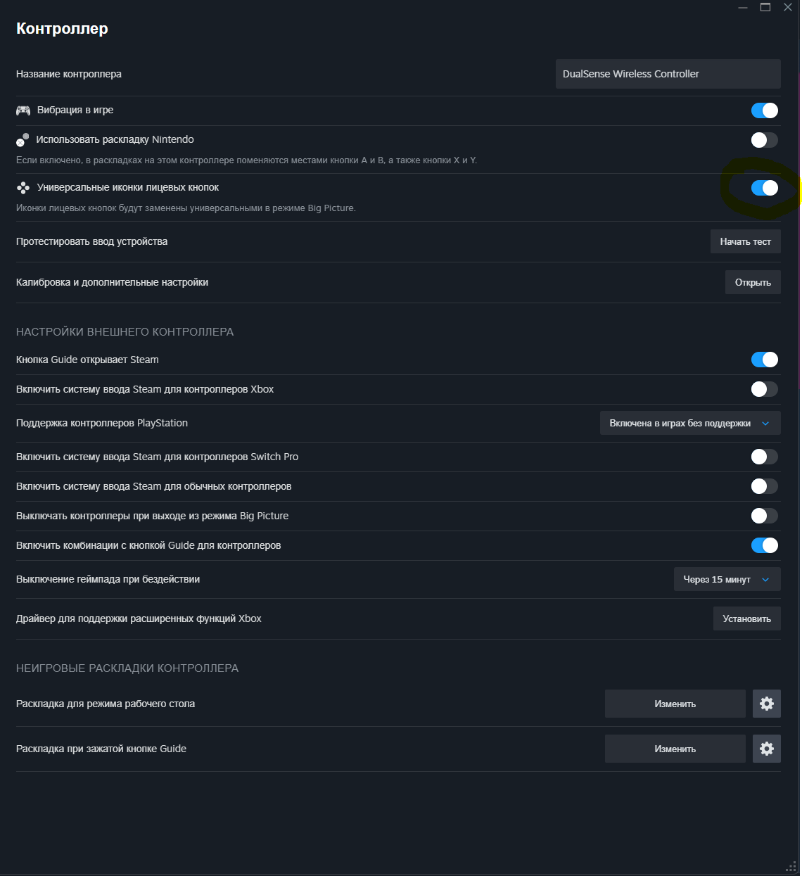Click the controller name input field

click(x=668, y=74)
